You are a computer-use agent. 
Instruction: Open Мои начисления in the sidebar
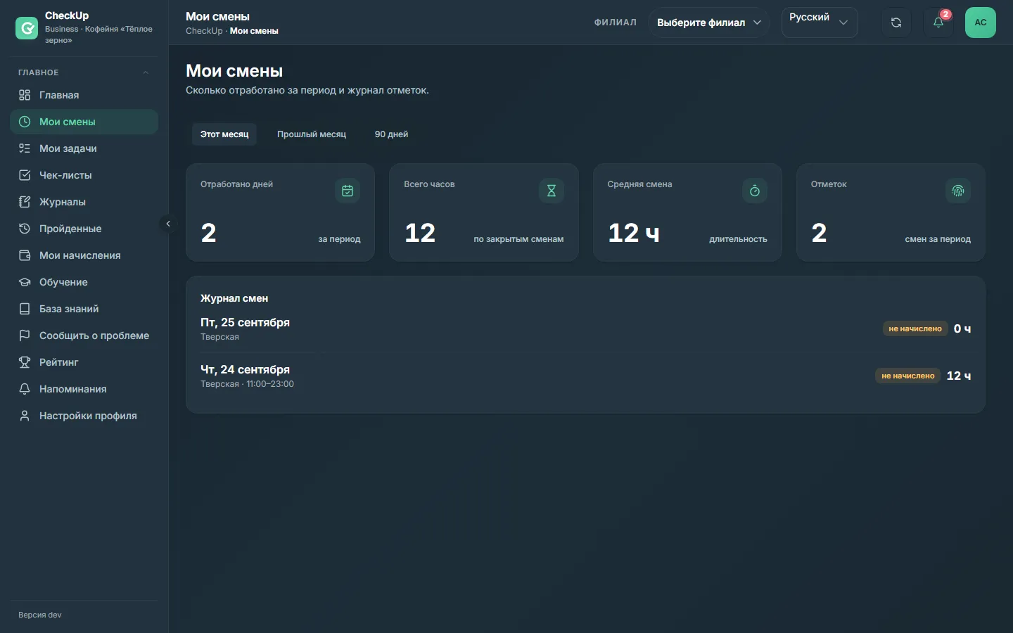click(84, 255)
